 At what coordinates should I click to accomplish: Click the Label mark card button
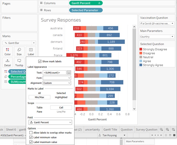point(31,51)
